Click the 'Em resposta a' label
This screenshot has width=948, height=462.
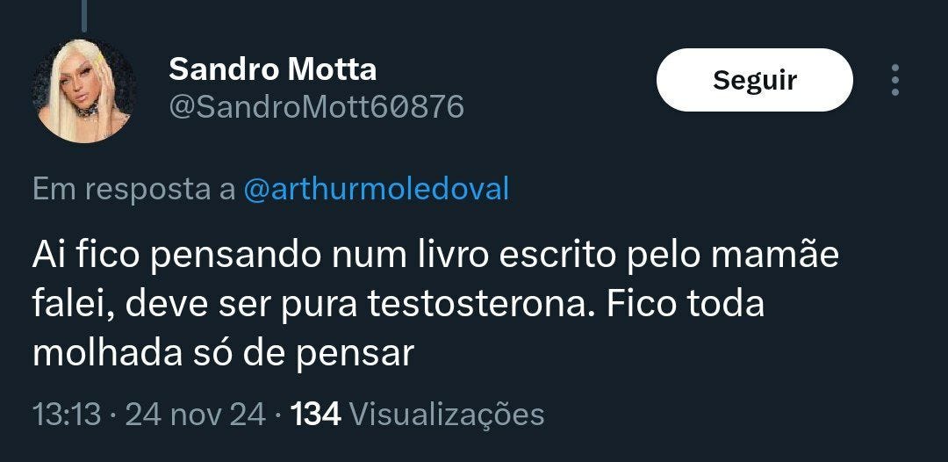click(x=134, y=189)
